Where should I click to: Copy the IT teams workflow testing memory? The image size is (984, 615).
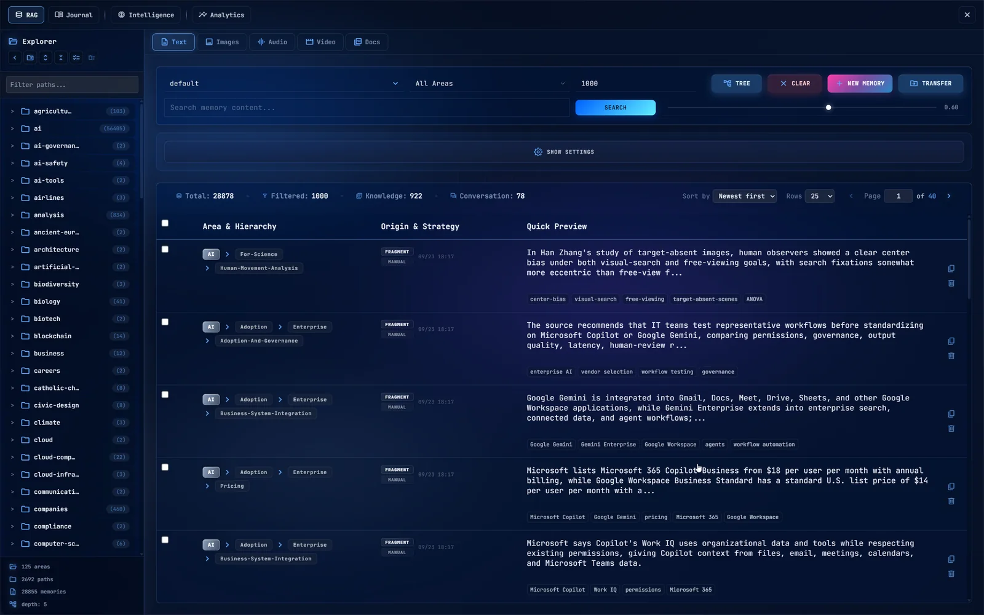pyautogui.click(x=951, y=341)
